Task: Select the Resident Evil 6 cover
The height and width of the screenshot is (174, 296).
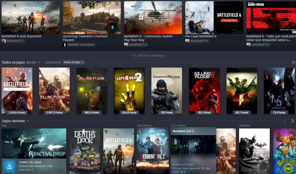Action: 279,91
